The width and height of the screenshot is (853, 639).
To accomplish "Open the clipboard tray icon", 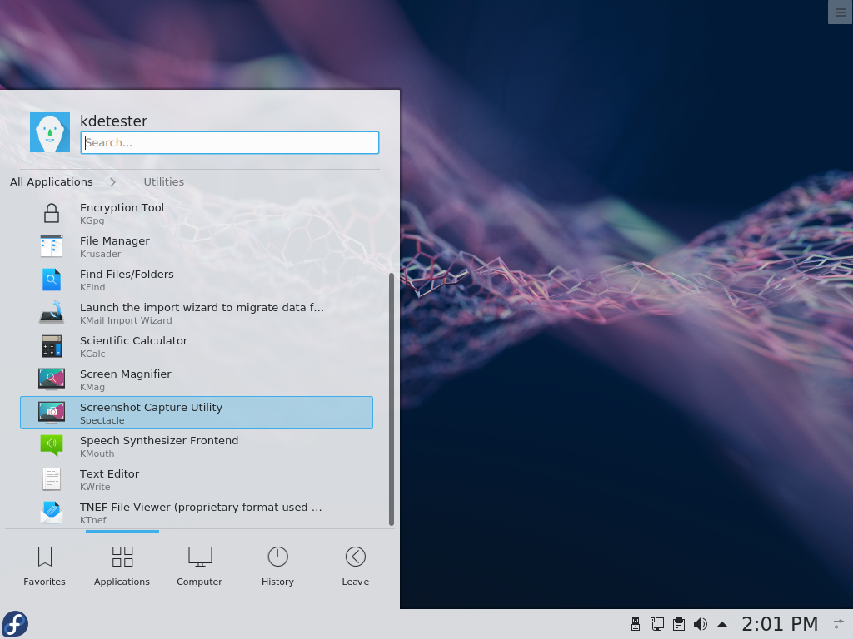I will (x=678, y=624).
